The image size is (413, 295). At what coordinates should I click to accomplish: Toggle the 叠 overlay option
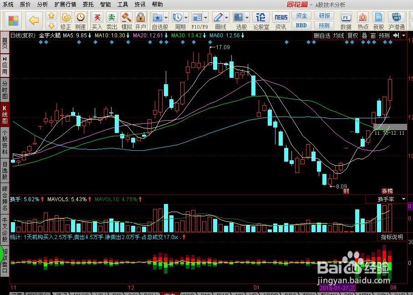(364, 36)
